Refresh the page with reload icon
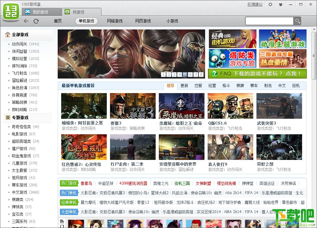The image size is (317, 228). [36, 21]
